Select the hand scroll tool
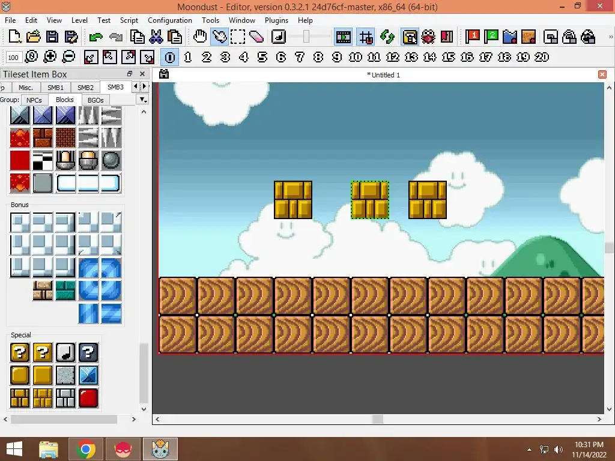The image size is (615, 461). [x=200, y=37]
